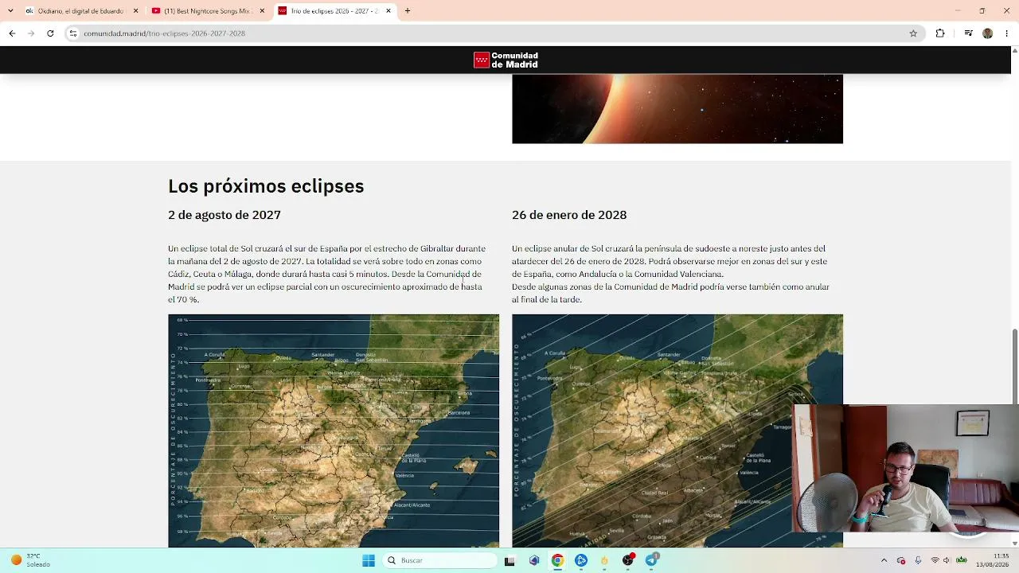Click the '26 de enero de 2028' heading
This screenshot has height=573, width=1019.
[x=569, y=215]
